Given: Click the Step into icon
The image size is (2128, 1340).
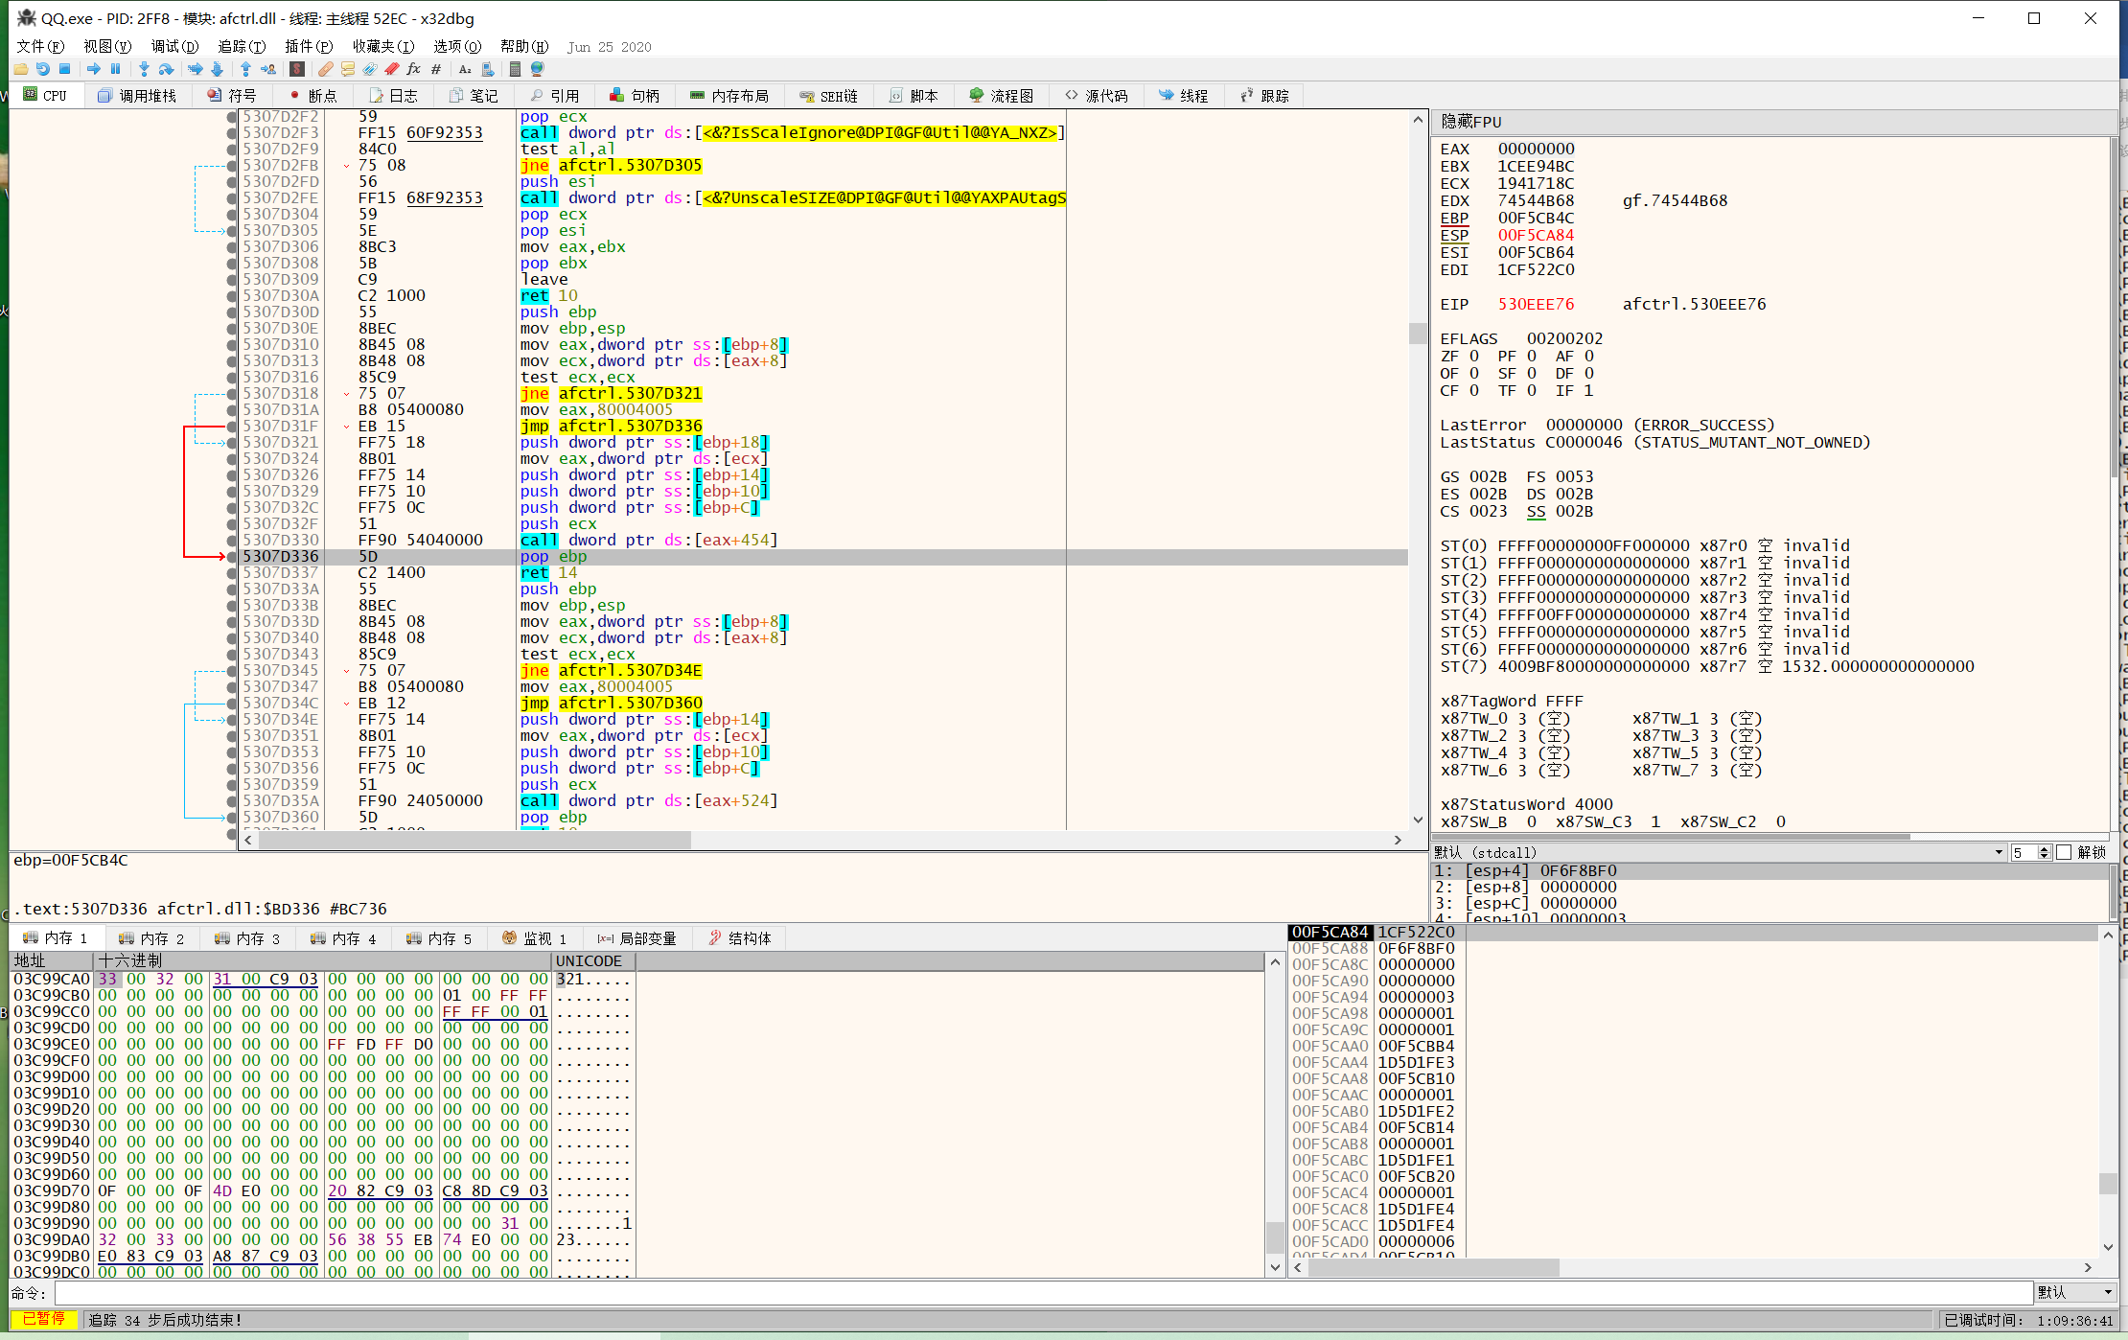Looking at the screenshot, I should [144, 69].
